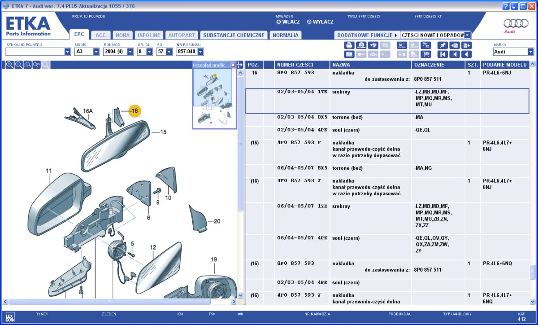Click the PODANIE MODELU column header
538x325 pixels.
click(504, 65)
